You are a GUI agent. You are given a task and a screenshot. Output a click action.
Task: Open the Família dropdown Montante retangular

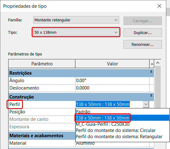[x=76, y=20]
